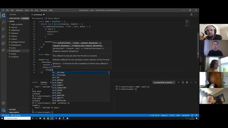Open the Source Control view
This screenshot has width=228, height=128.
pyautogui.click(x=3, y=29)
